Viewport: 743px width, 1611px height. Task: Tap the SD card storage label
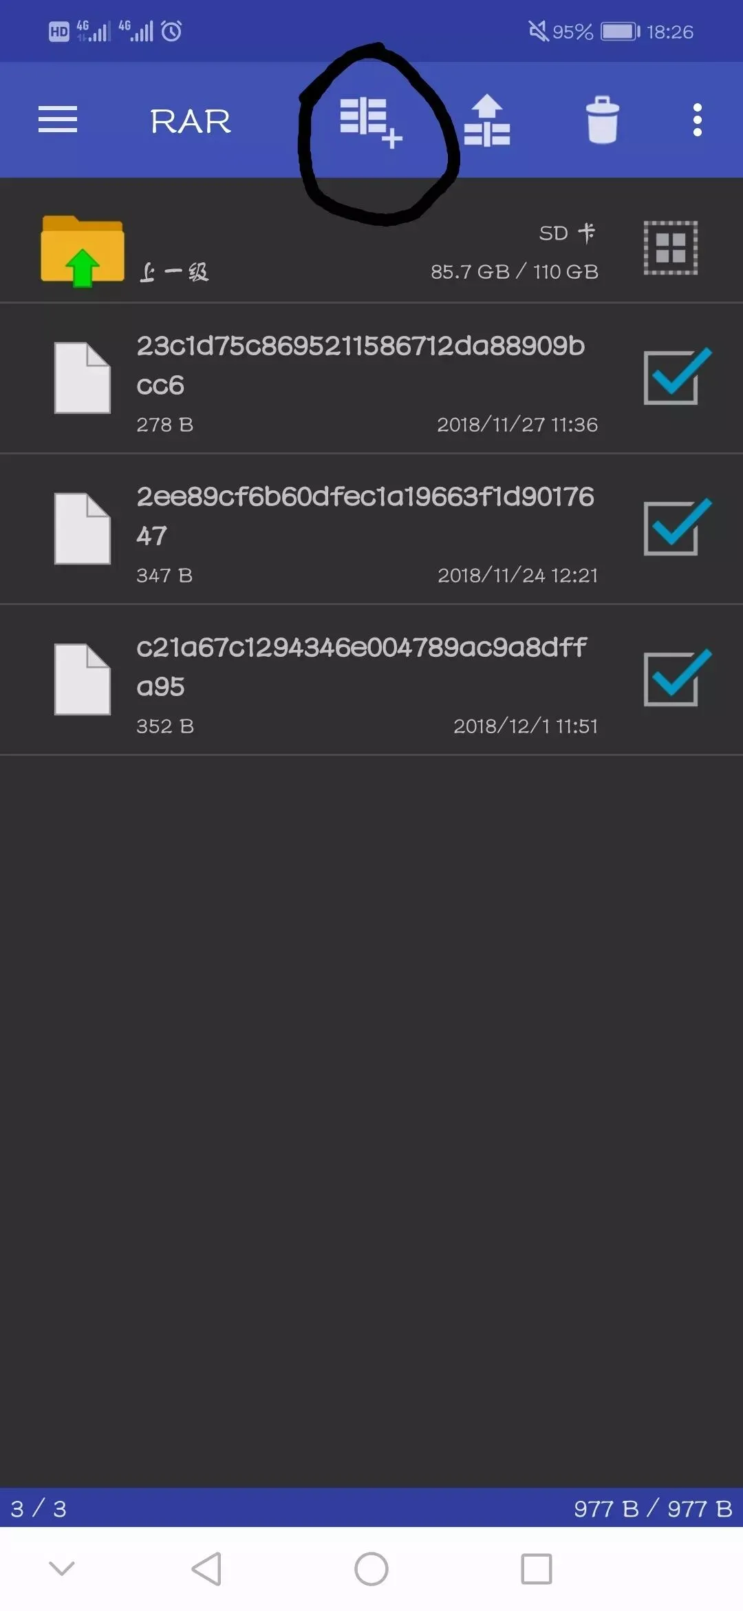tap(568, 233)
